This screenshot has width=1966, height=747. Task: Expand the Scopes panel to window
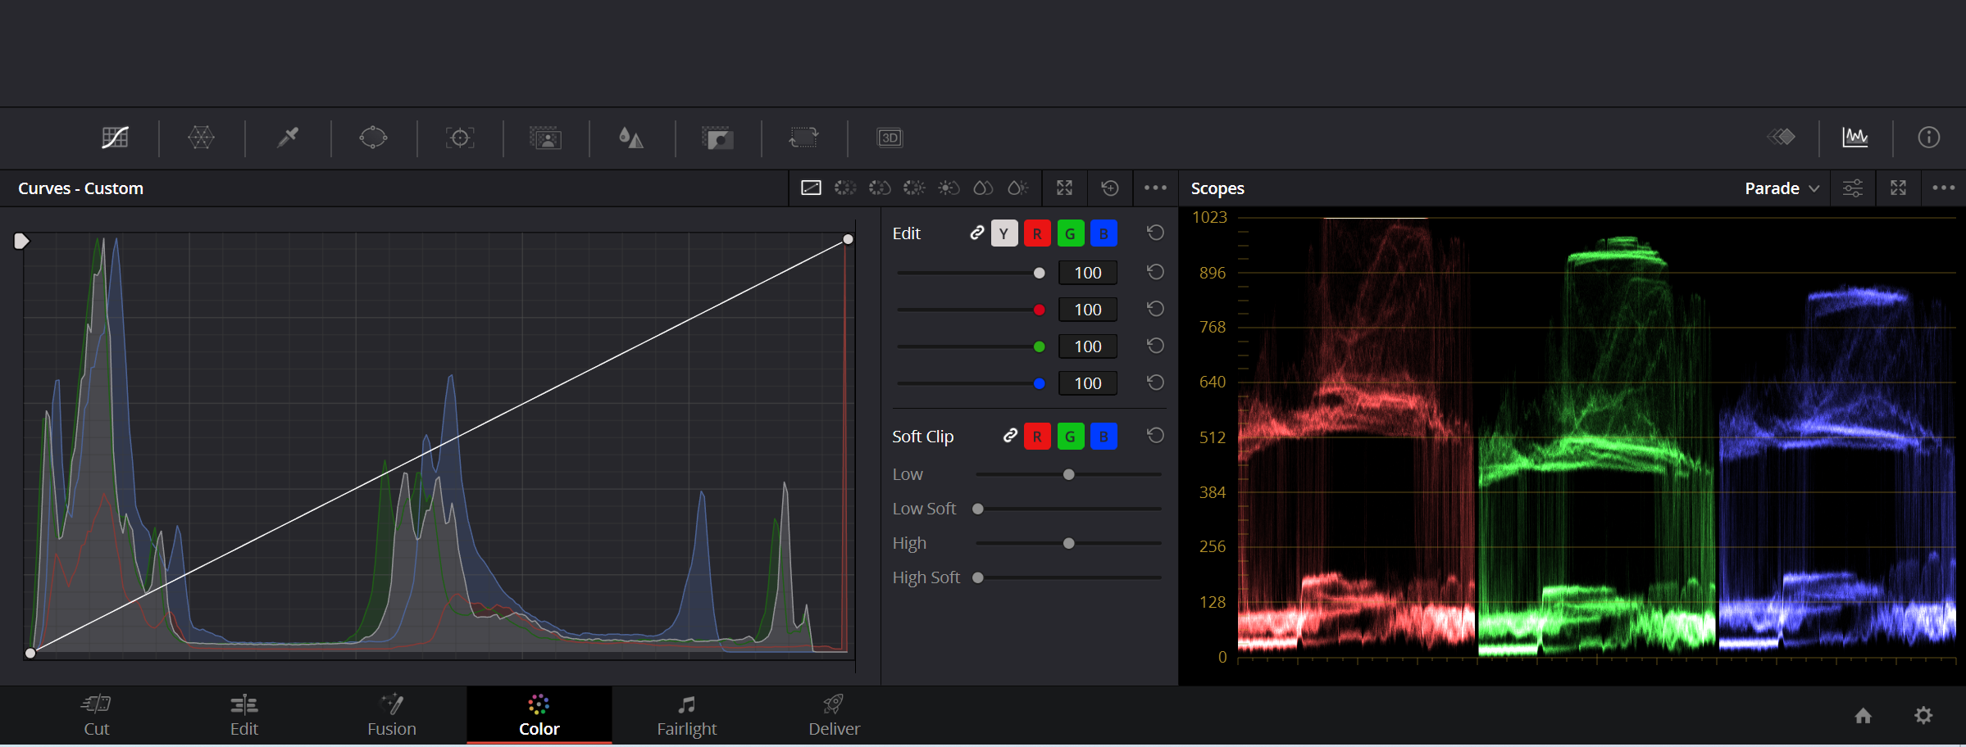point(1898,188)
